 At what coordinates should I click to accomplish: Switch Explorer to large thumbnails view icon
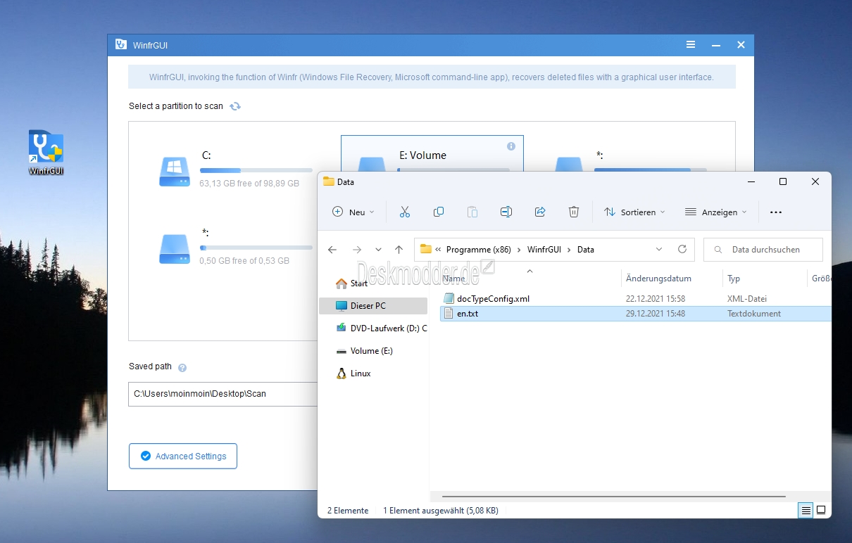point(821,511)
